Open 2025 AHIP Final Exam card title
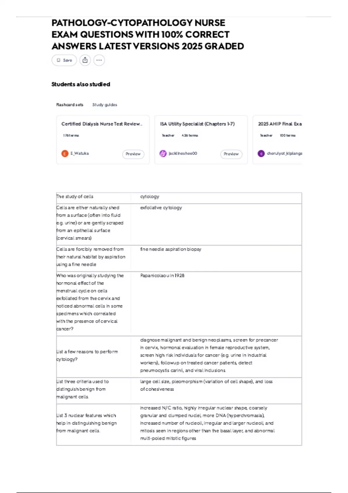Screen dimensions: 348x493 (280, 124)
